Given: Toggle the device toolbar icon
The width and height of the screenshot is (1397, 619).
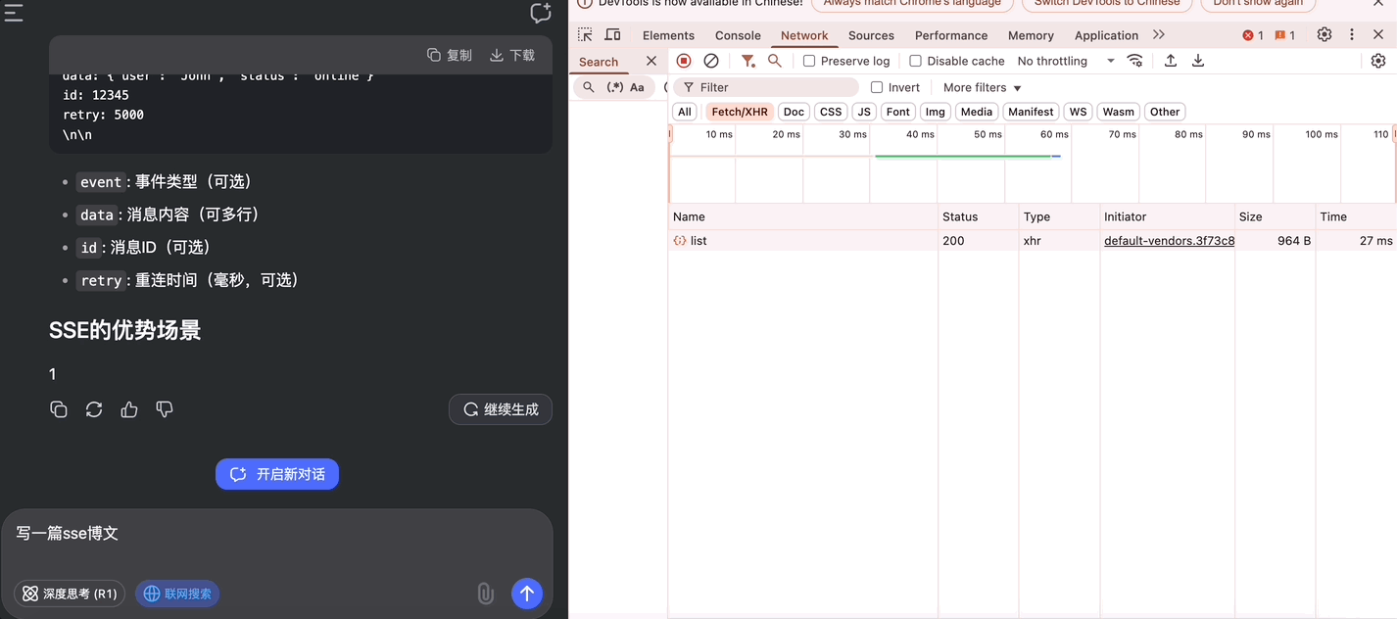Looking at the screenshot, I should (612, 34).
